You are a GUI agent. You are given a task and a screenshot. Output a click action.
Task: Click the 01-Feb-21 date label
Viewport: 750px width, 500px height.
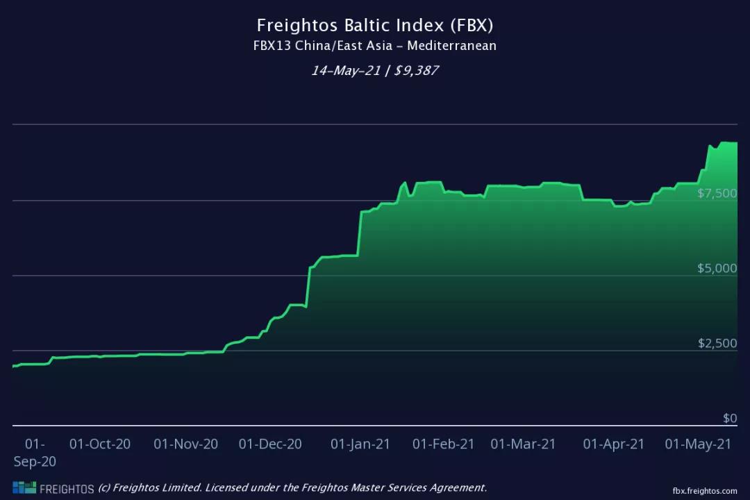(443, 444)
